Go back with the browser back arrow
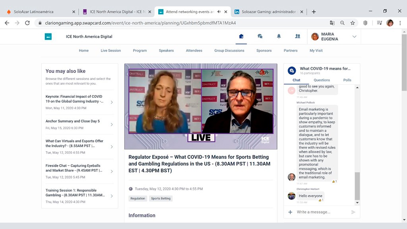This screenshot has height=229, width=407. click(7, 23)
